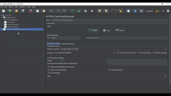Screen dimensions: 171x96
Task: Toggle the Use KeepAlive checkbox
Action: click(x=49, y=73)
